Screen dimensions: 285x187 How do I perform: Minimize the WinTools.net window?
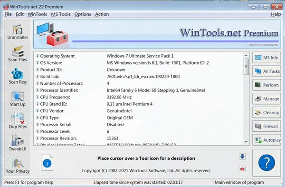pos(253,7)
